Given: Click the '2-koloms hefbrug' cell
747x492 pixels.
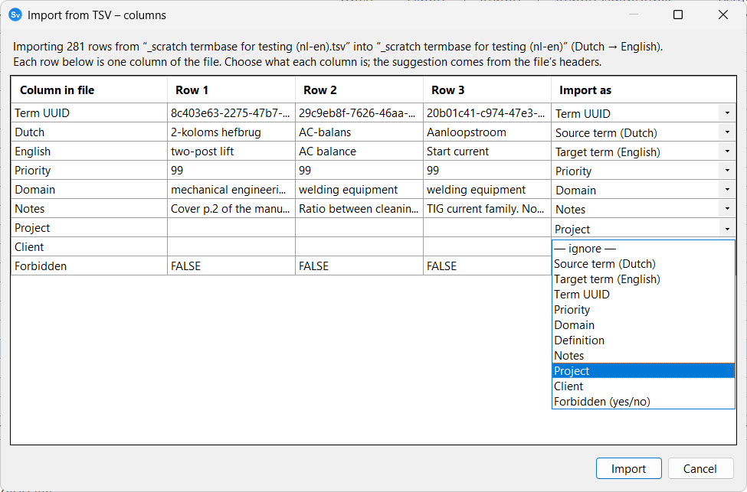Looking at the screenshot, I should point(231,132).
